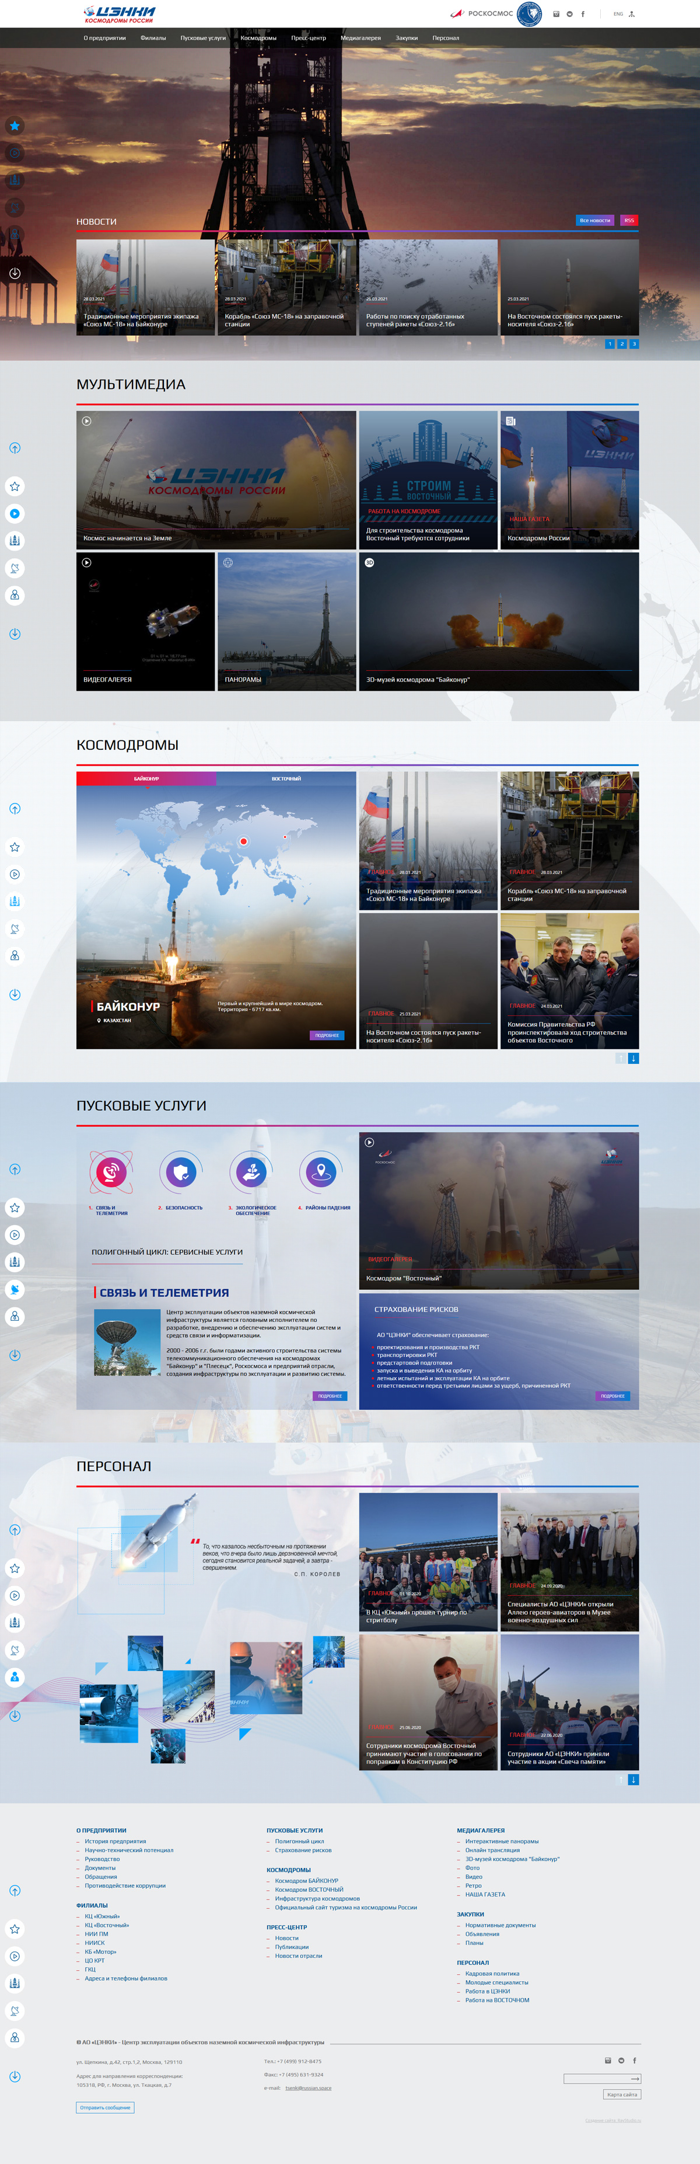Select the Районы падения map-pin icon

coord(321,1172)
